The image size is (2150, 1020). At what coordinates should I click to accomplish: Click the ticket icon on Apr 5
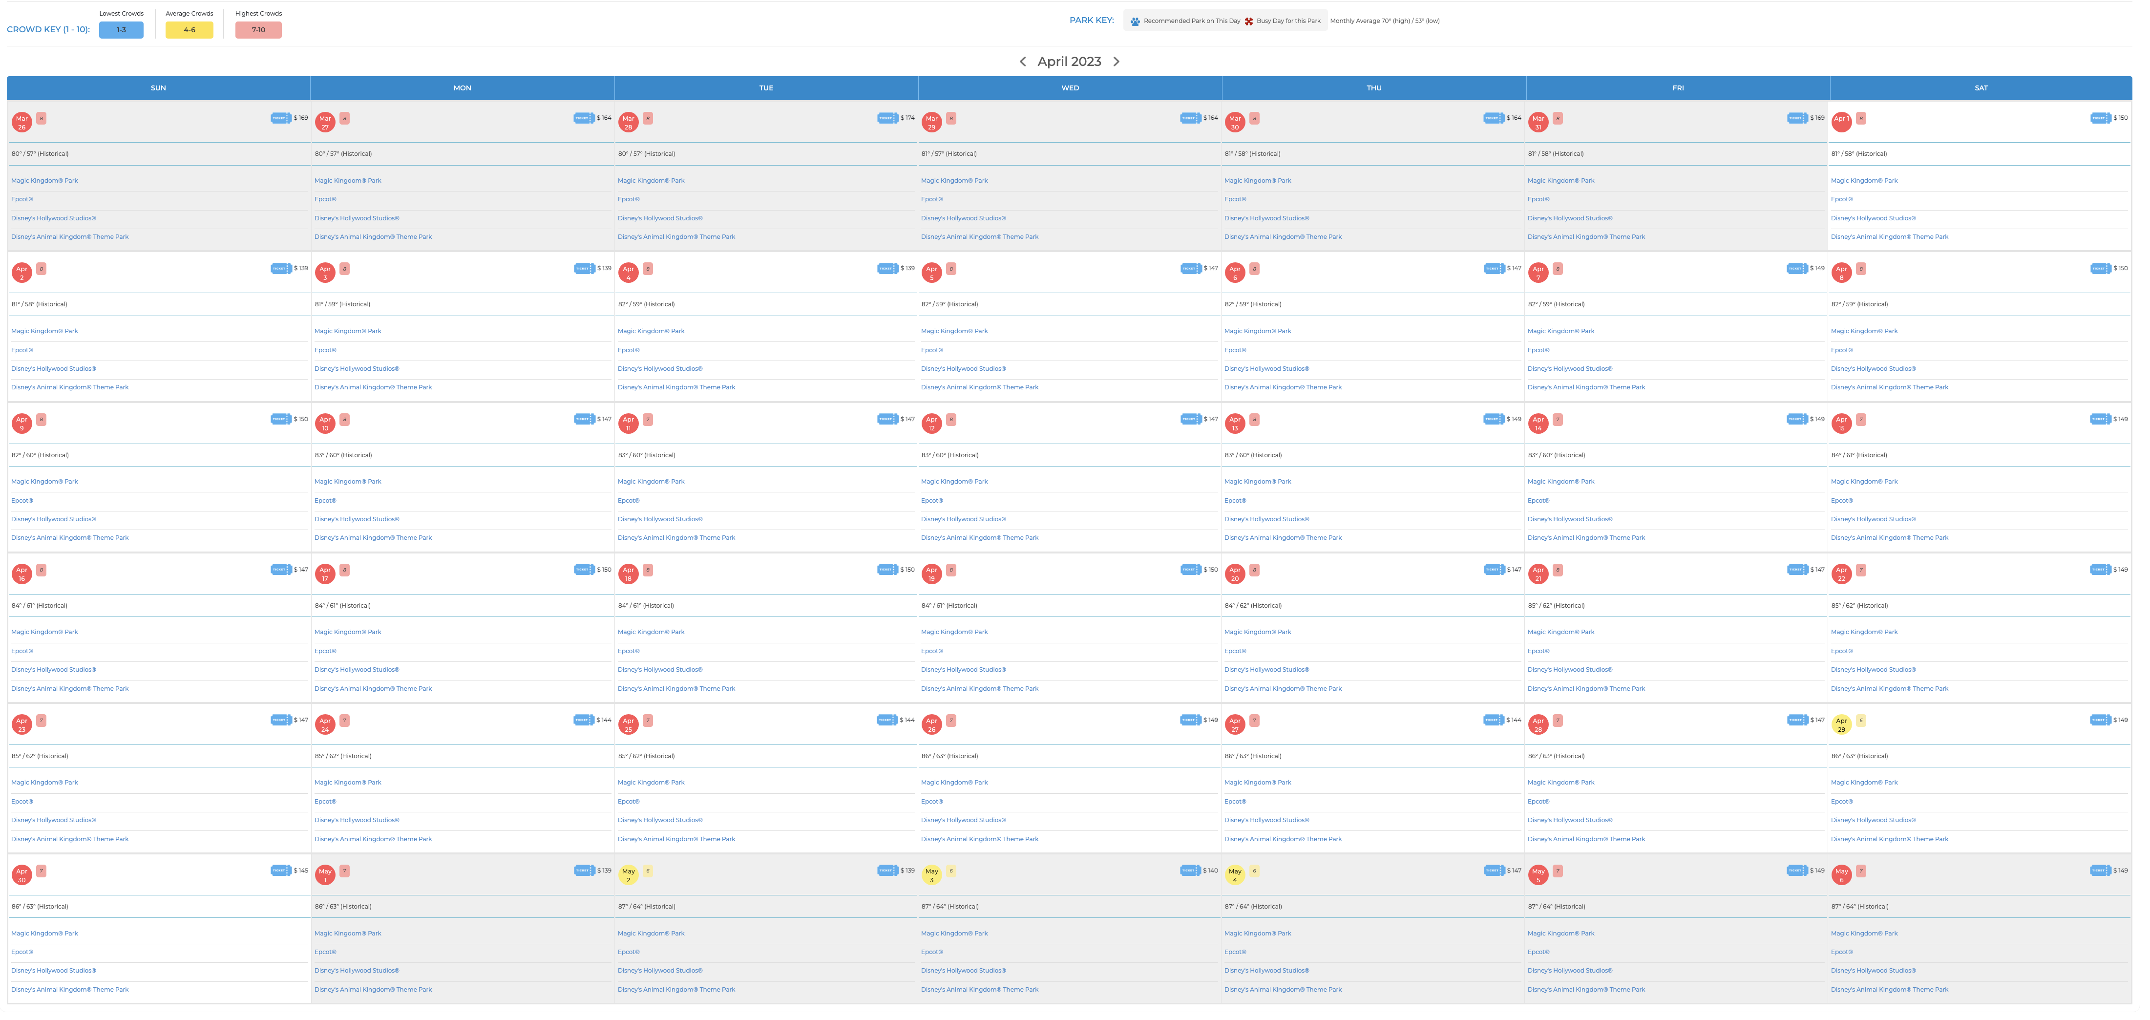tap(1191, 269)
